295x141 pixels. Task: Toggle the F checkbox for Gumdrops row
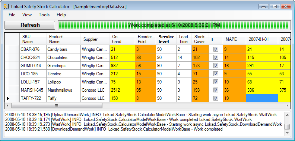(216, 65)
